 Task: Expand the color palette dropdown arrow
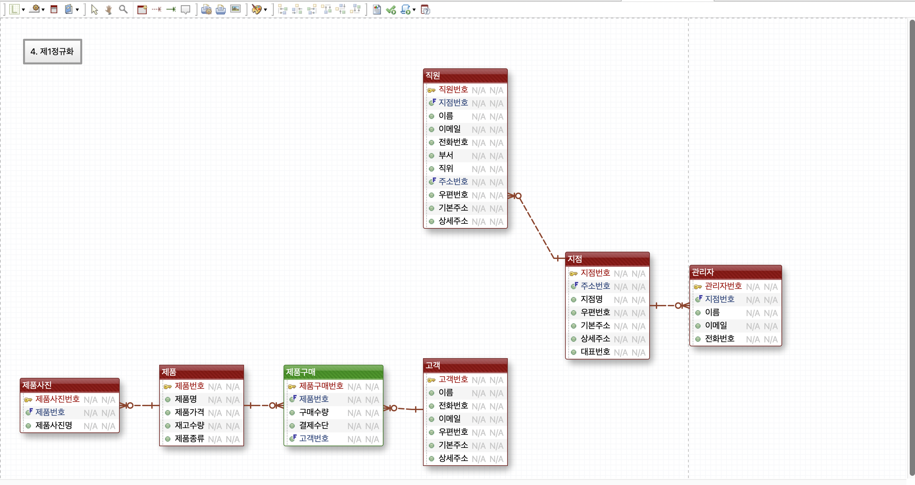(x=265, y=10)
